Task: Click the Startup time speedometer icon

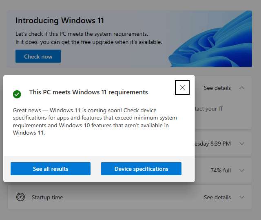Action: click(20, 197)
